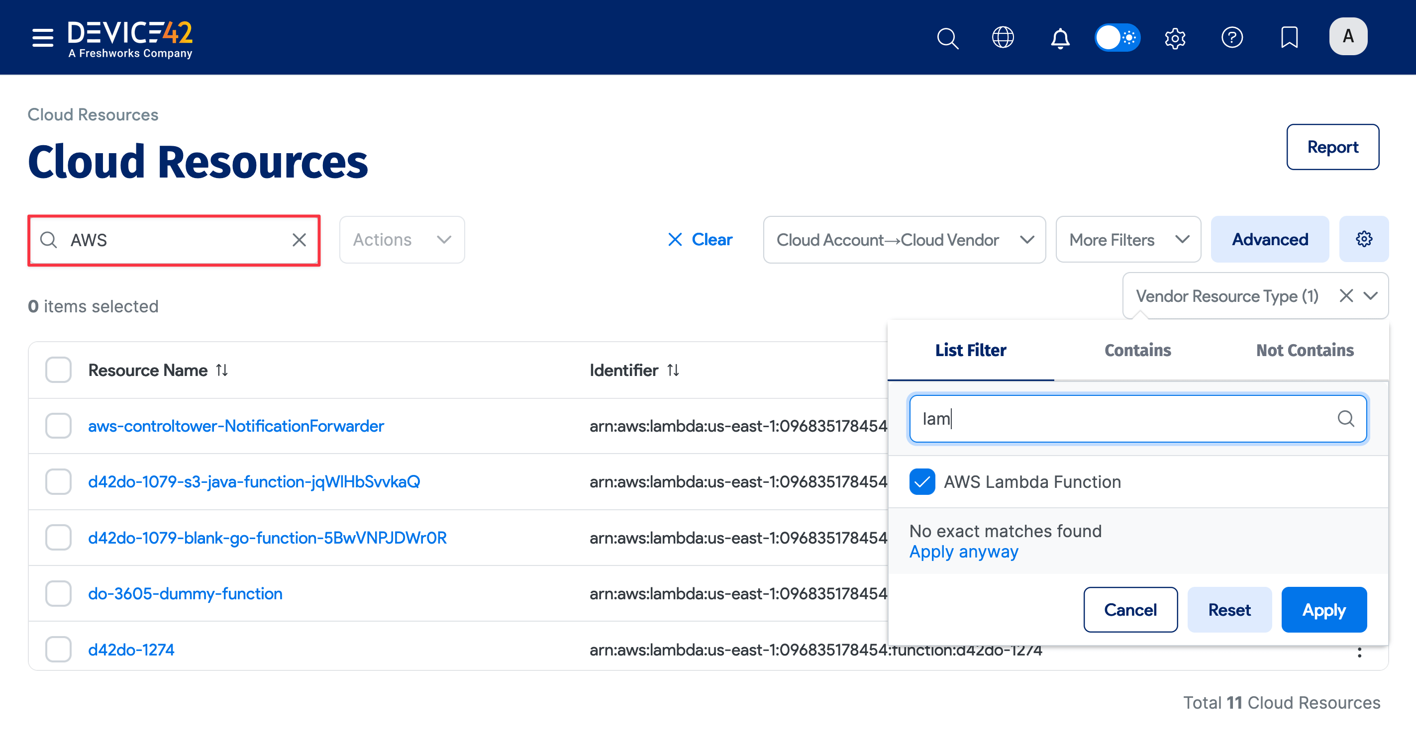Open the Report button
The image size is (1416, 744).
[x=1332, y=147]
